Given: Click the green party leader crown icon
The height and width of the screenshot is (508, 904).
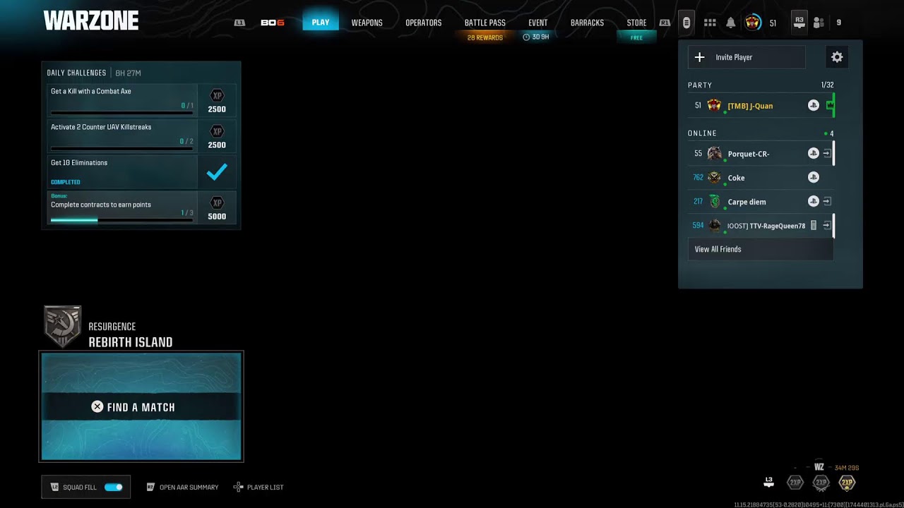Looking at the screenshot, I should 829,106.
